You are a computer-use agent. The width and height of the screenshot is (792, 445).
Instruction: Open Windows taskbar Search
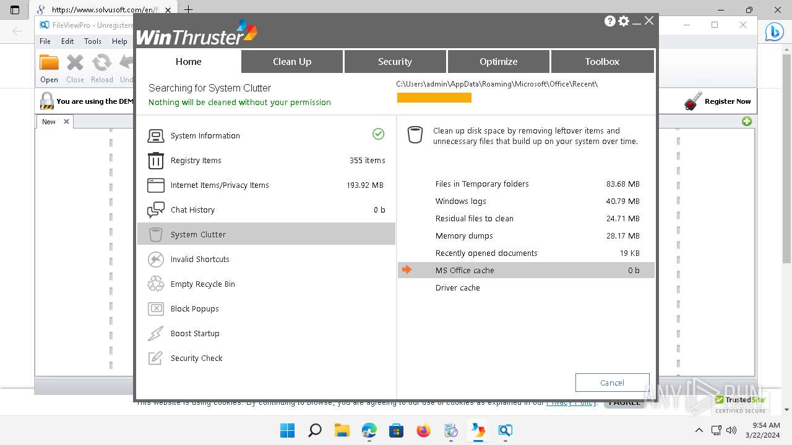point(315,430)
